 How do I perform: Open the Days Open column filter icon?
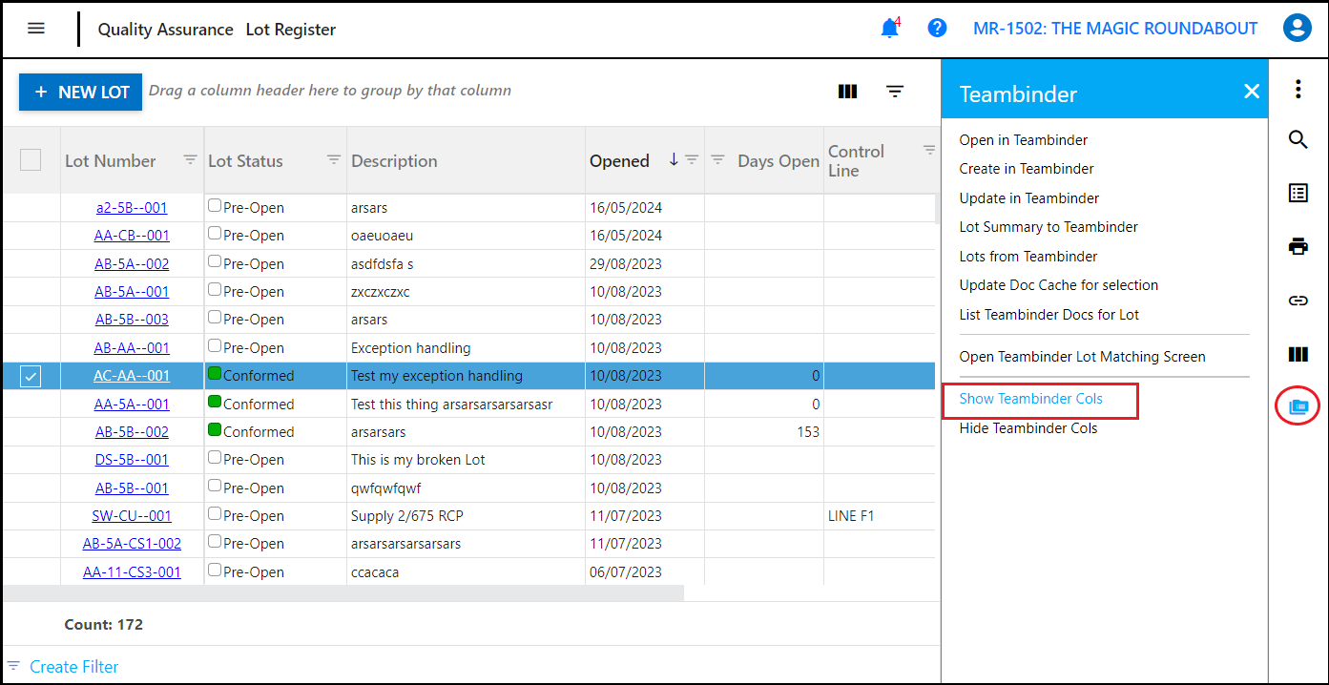tap(718, 159)
